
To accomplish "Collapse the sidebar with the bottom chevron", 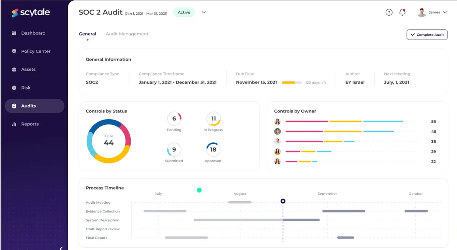I will [x=61, y=248].
